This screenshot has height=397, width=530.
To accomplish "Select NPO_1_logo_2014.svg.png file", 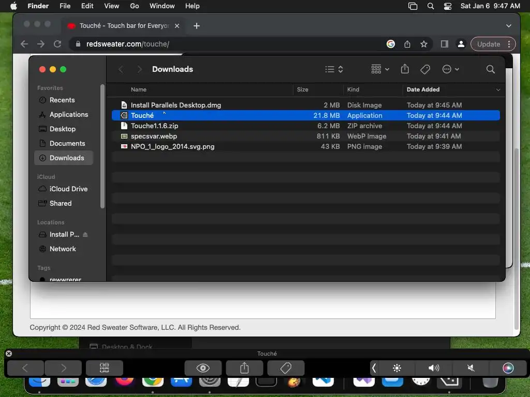I will click(x=305, y=146).
